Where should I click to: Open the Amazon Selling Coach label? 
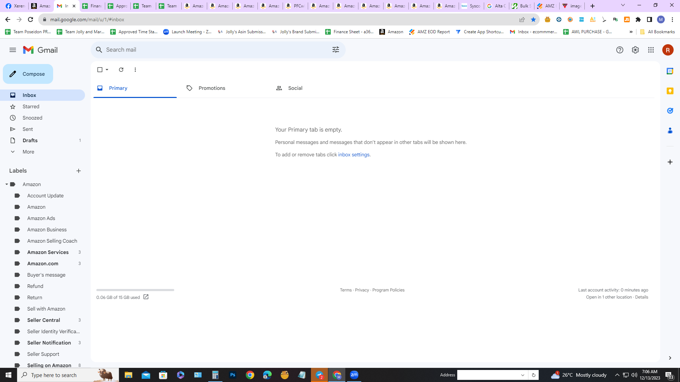point(52,241)
